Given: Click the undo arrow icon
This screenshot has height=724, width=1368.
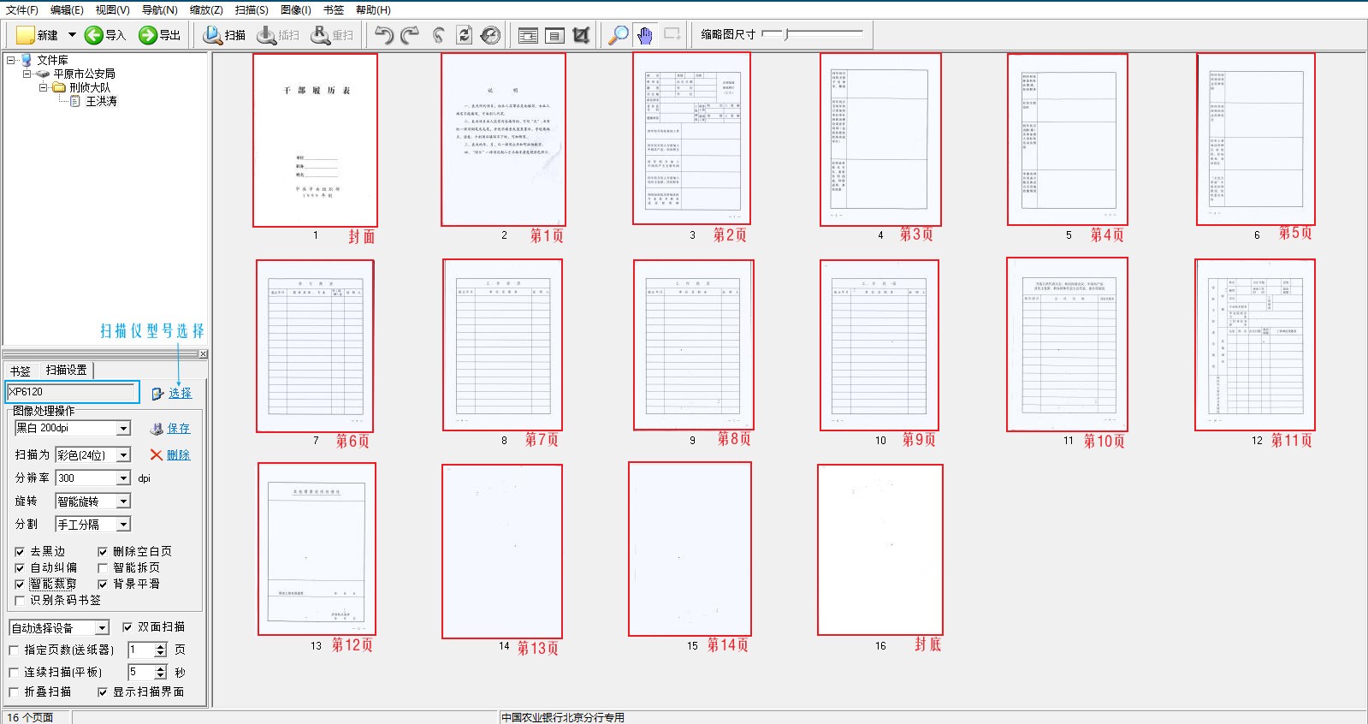Looking at the screenshot, I should click(384, 35).
